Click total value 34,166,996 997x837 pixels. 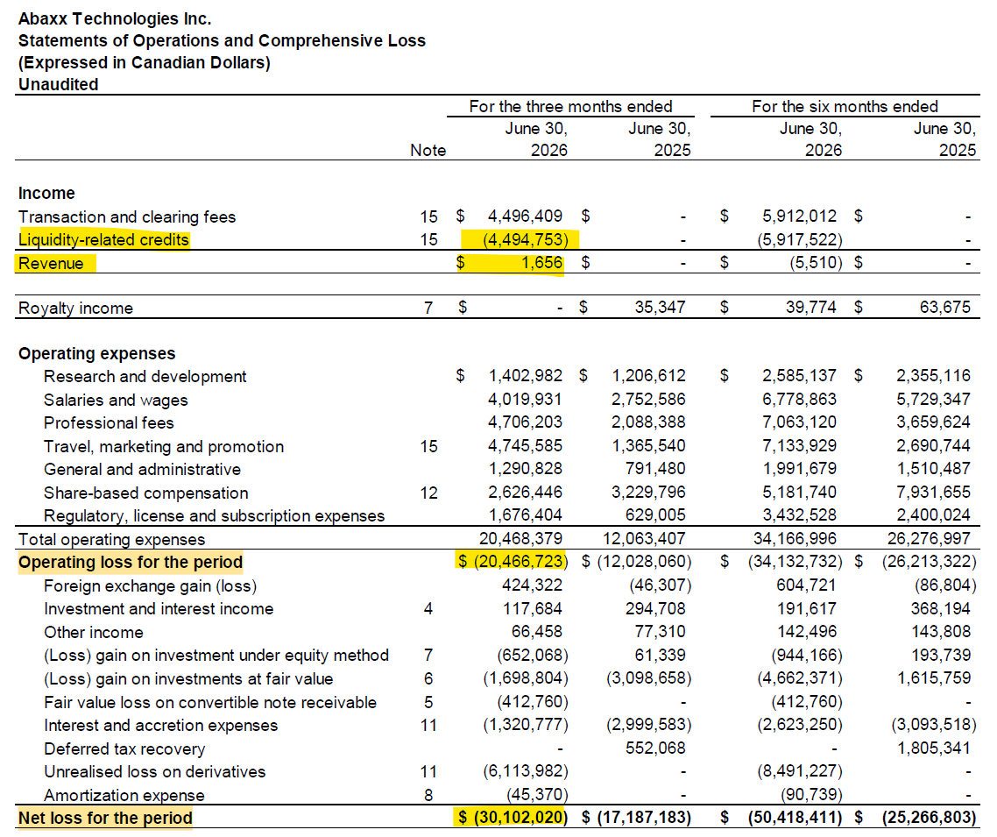(795, 539)
